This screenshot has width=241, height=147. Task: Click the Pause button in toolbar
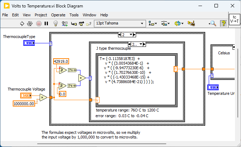point(46,23)
